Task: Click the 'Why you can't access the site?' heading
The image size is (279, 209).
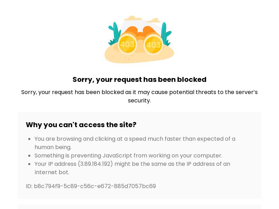Action: (81, 125)
